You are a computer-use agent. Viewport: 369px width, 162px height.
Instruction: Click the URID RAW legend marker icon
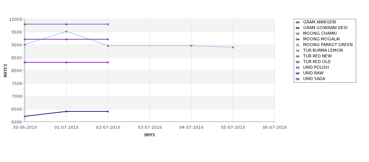click(298, 73)
